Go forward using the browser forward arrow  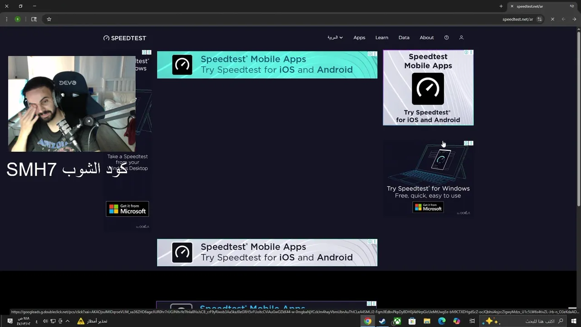point(574,19)
